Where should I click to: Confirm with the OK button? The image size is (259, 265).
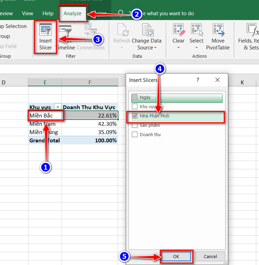(x=176, y=257)
